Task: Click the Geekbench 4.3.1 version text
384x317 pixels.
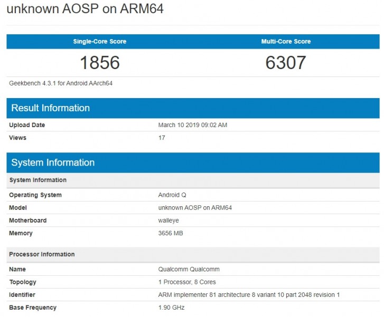Action: click(x=61, y=83)
